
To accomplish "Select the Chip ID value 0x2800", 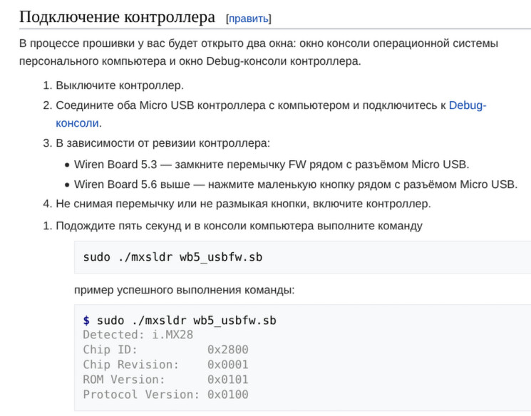I will click(x=227, y=350).
